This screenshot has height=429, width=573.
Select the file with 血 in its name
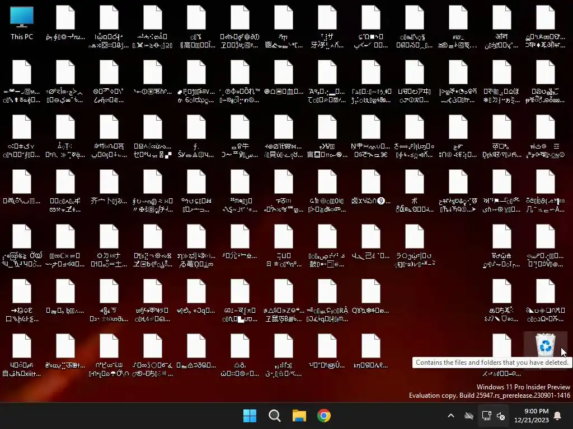(x=284, y=78)
